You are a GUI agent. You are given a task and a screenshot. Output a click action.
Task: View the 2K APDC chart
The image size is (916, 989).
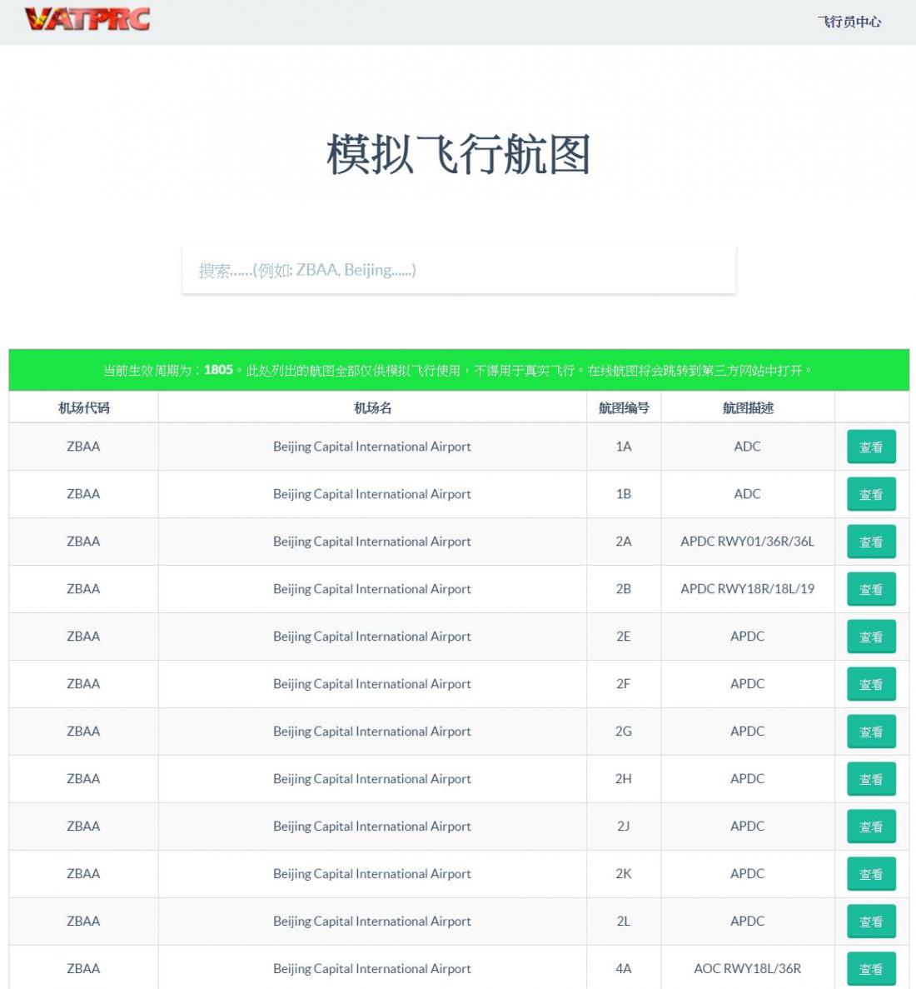(x=871, y=873)
